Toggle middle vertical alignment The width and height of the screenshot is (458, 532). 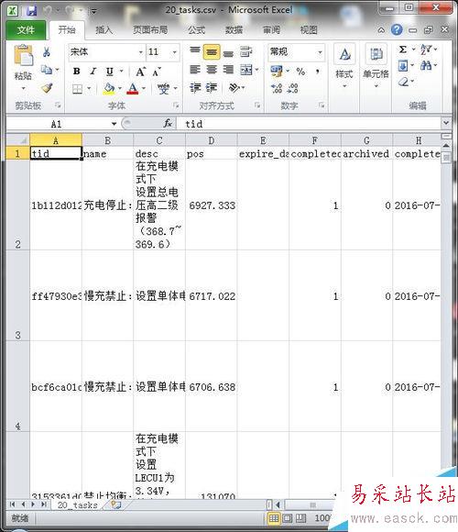point(212,52)
